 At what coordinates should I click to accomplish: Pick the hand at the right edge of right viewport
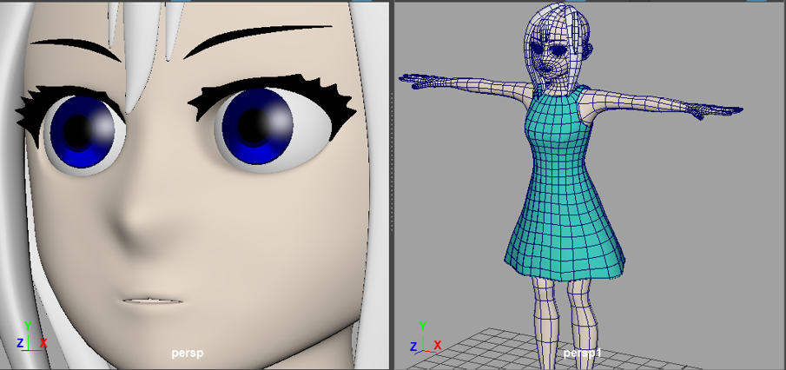pos(721,110)
